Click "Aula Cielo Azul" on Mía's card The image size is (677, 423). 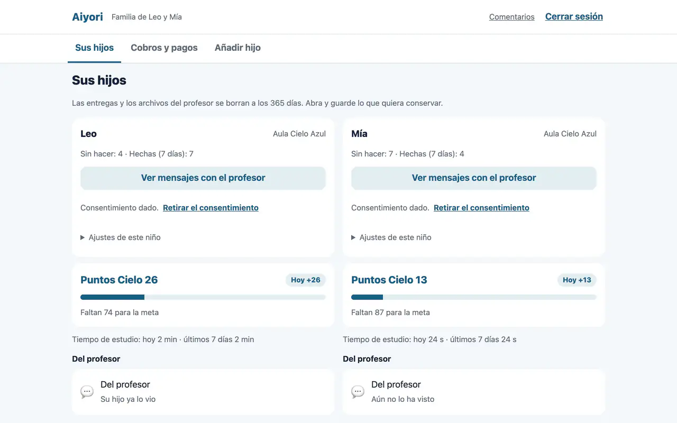pyautogui.click(x=570, y=134)
